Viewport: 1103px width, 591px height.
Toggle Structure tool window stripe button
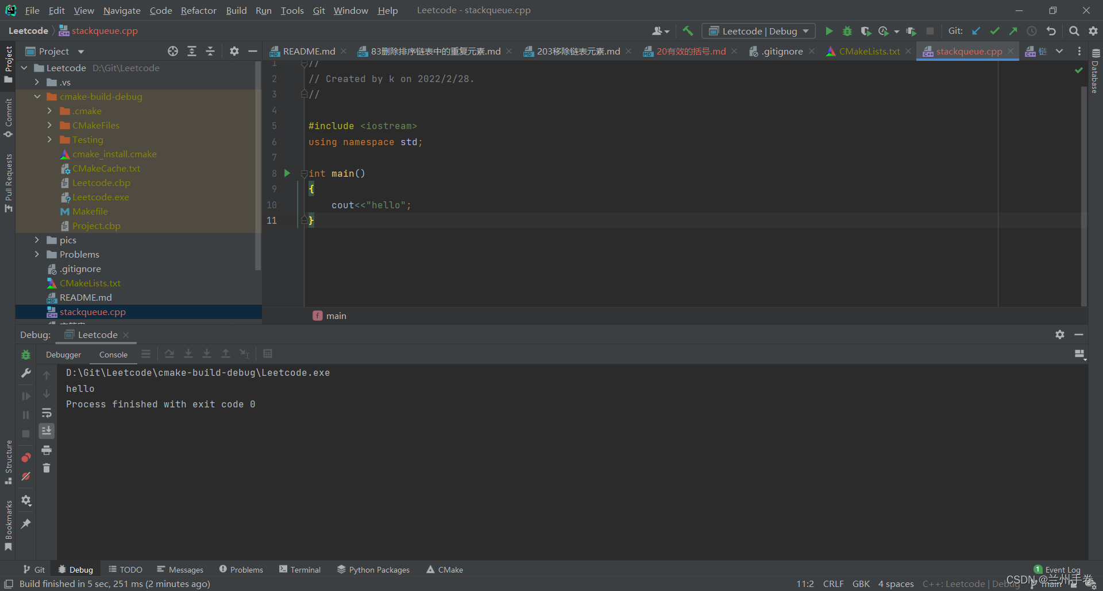8,462
